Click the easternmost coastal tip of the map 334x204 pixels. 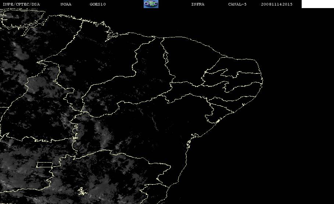pos(262,81)
